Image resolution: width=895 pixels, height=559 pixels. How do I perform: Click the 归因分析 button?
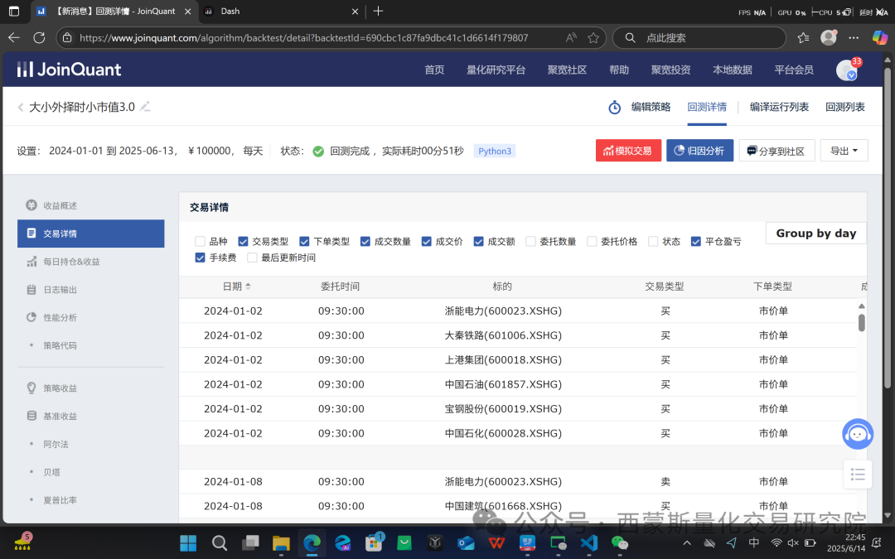[x=699, y=151]
